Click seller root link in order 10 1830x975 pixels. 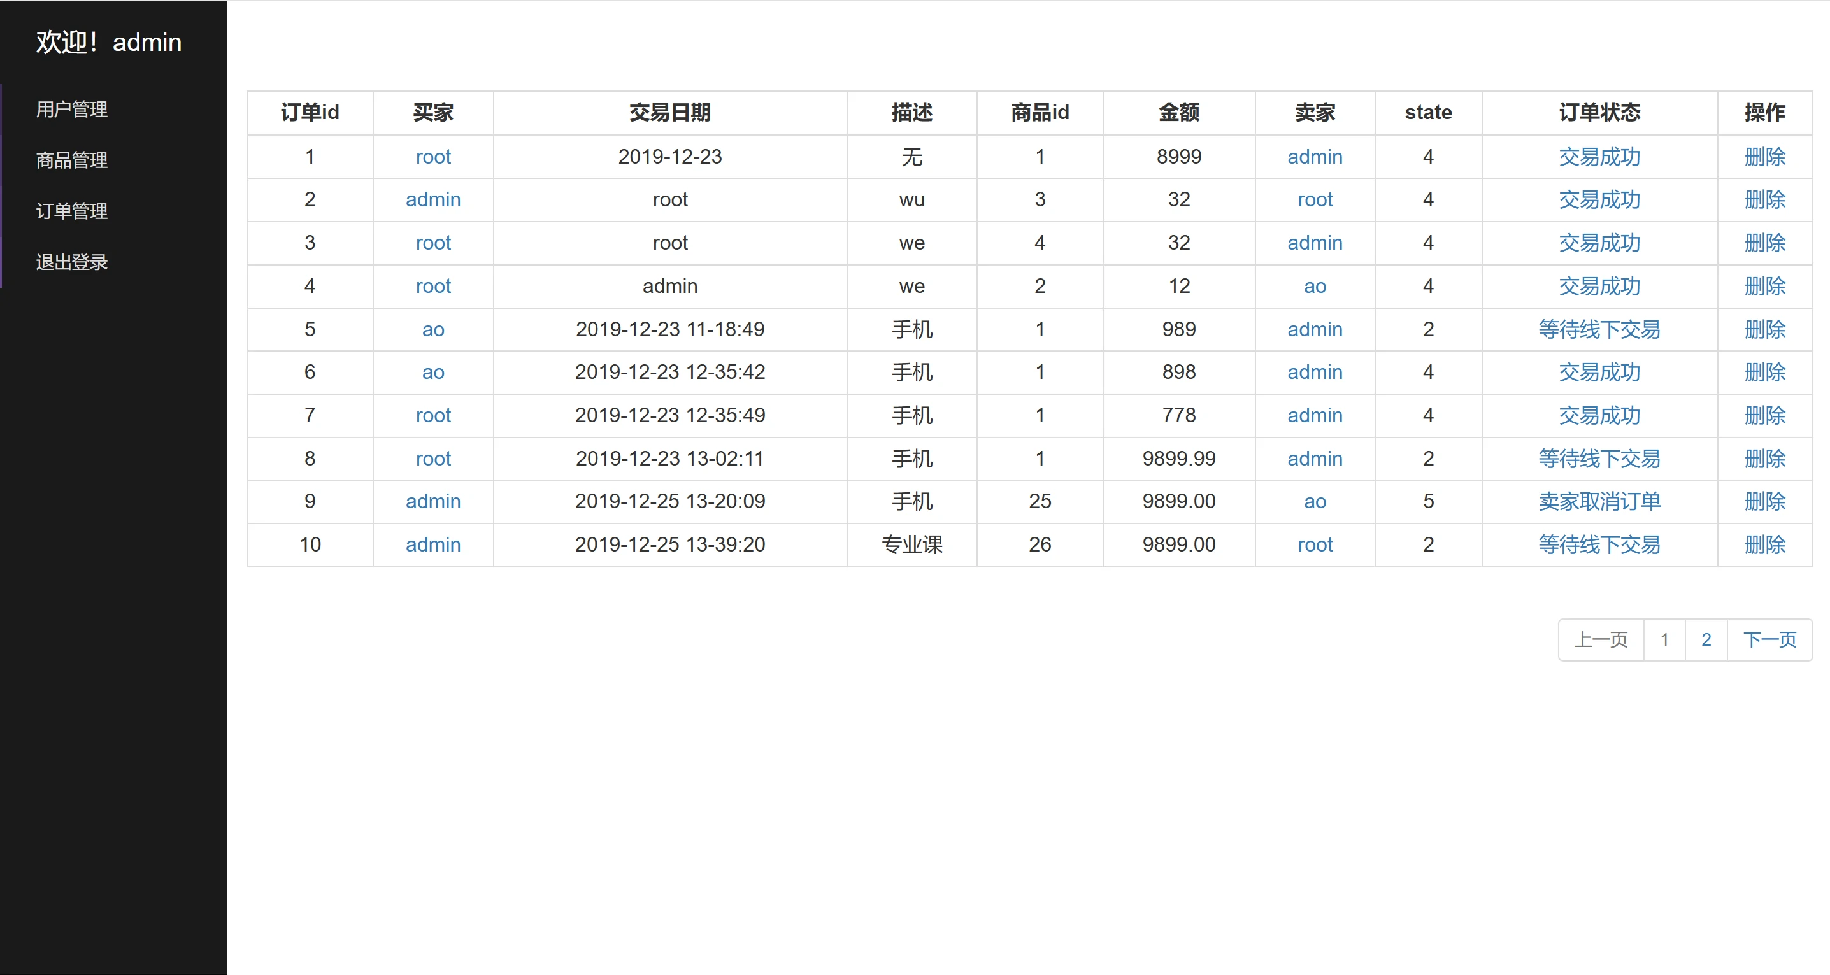click(x=1314, y=544)
